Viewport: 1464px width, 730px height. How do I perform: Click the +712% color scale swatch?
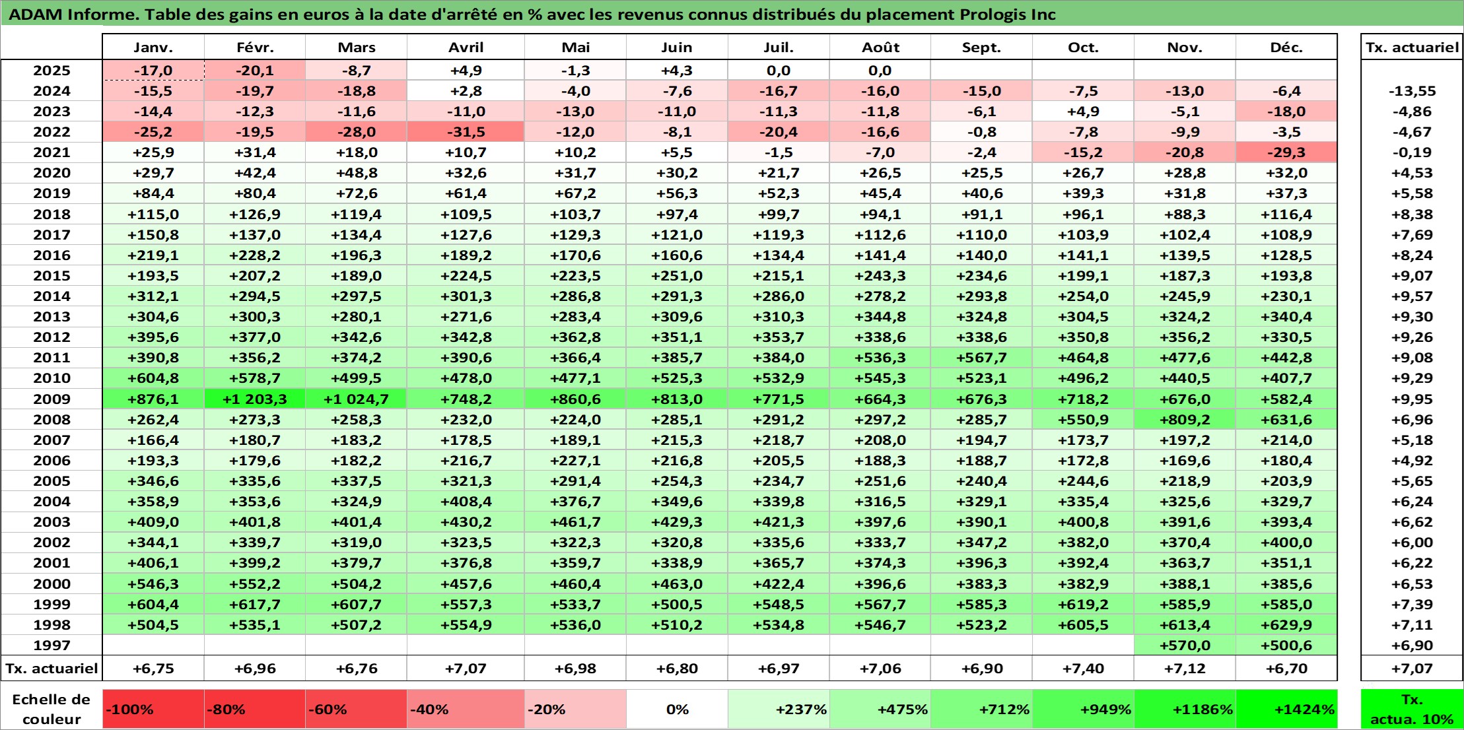(981, 710)
